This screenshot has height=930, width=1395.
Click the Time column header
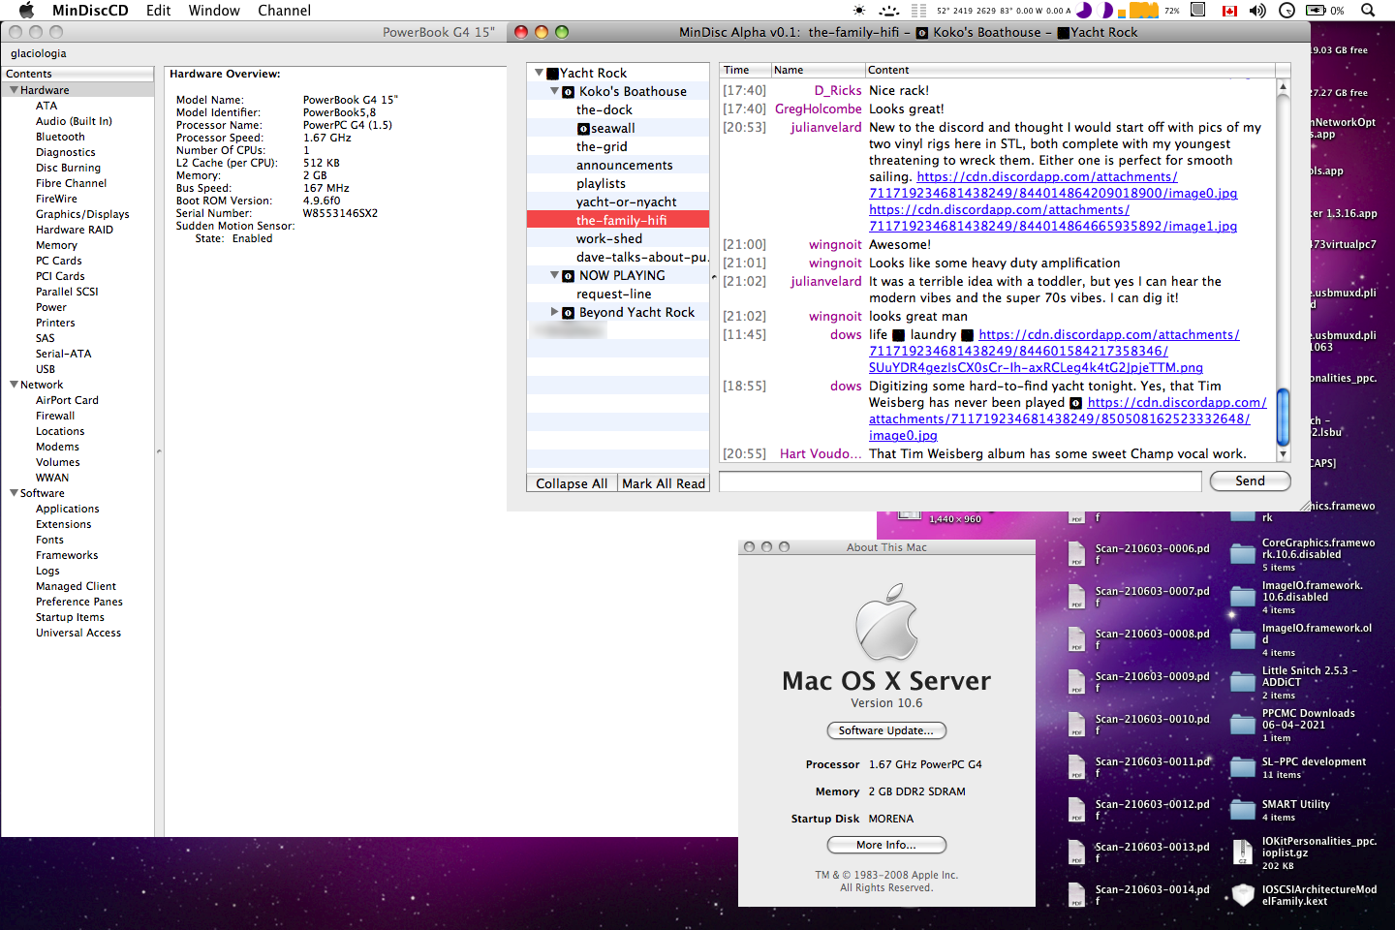(745, 70)
